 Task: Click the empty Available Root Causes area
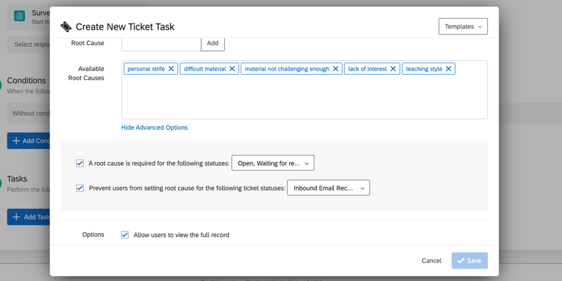(x=304, y=98)
